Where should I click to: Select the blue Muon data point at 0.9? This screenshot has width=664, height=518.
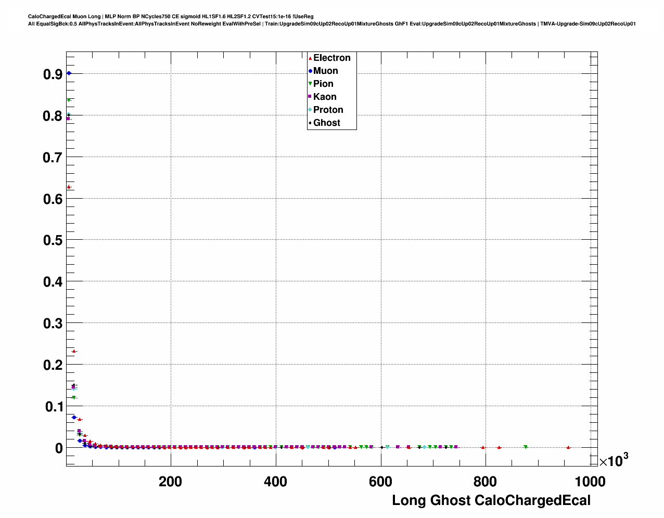pos(69,73)
